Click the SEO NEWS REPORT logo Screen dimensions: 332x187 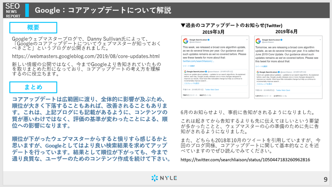13,10
